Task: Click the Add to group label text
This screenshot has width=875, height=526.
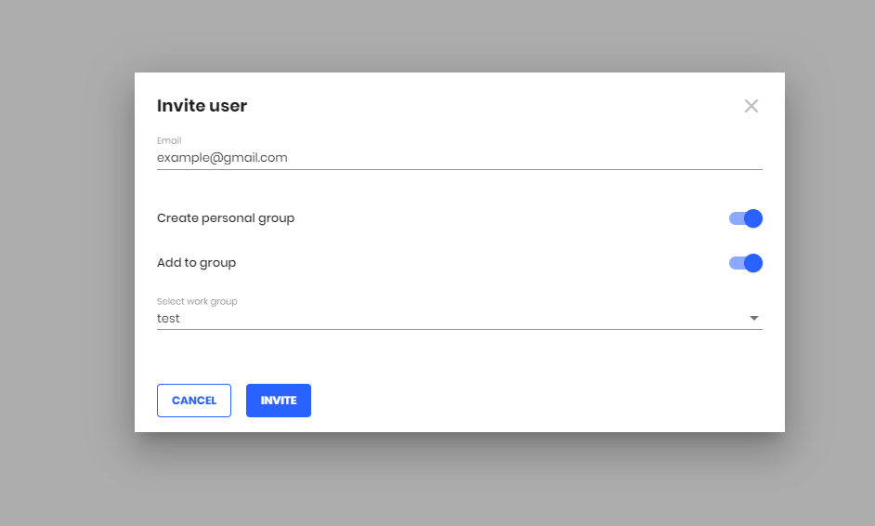Action: 196,263
